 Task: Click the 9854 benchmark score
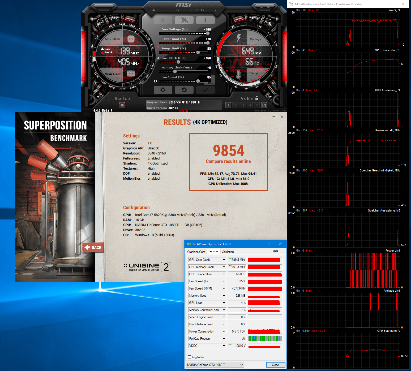(229, 150)
